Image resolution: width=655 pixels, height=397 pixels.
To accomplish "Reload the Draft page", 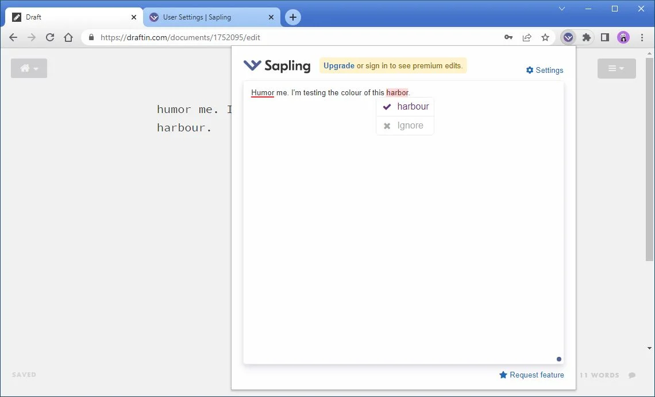I will pos(50,37).
